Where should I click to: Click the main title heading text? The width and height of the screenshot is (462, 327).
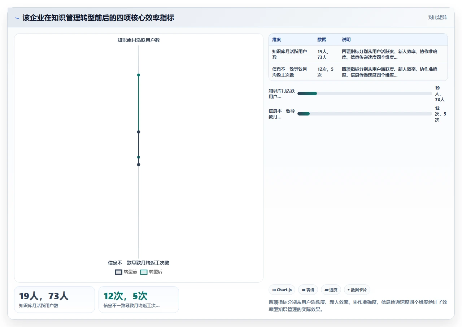[x=98, y=18]
